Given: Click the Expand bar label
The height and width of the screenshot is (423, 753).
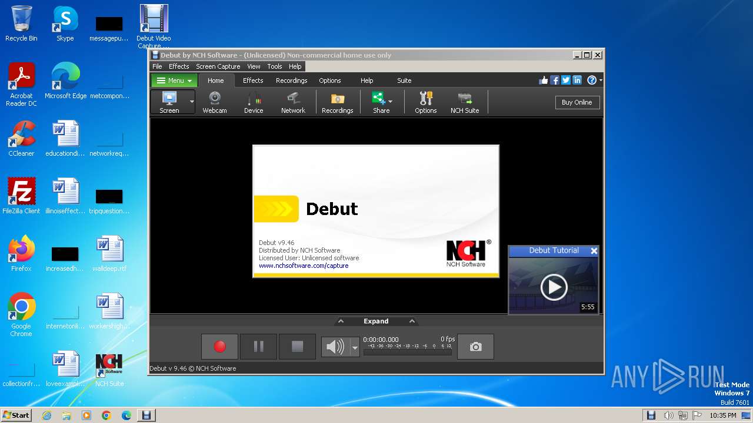Looking at the screenshot, I should 376,321.
